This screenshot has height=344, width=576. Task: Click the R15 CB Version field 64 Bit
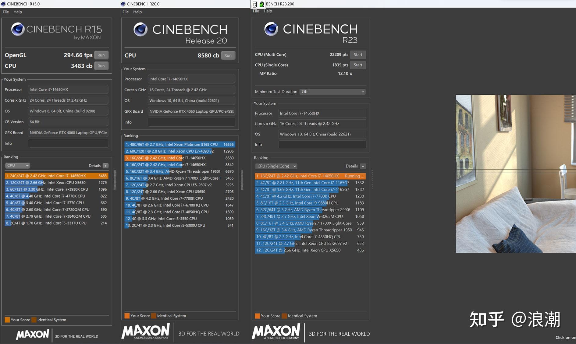pos(68,122)
